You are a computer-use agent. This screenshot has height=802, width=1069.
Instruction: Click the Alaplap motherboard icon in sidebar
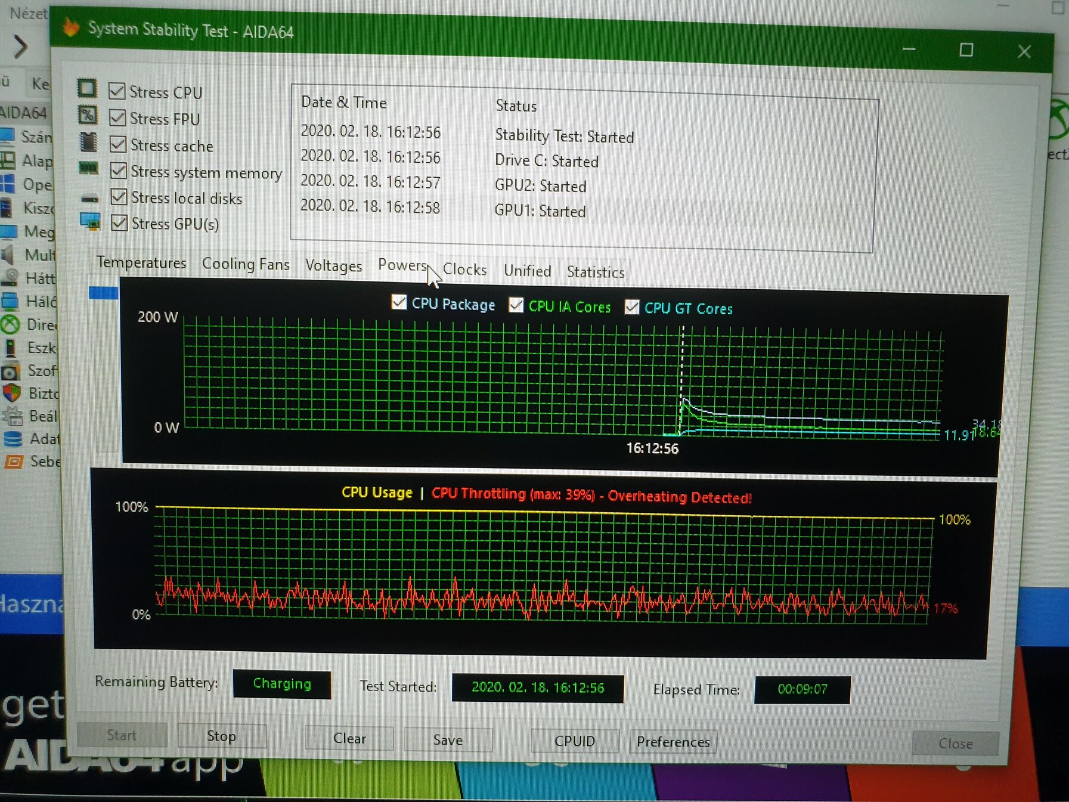[8, 160]
